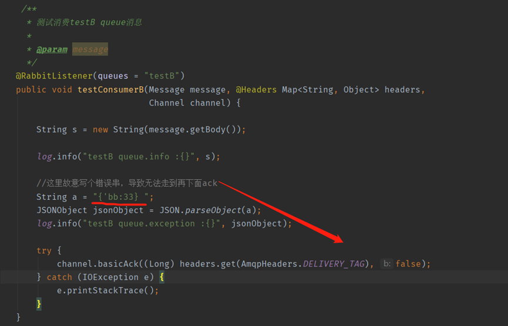
Task: Click the @param tag in Javadoc
Action: (52, 49)
